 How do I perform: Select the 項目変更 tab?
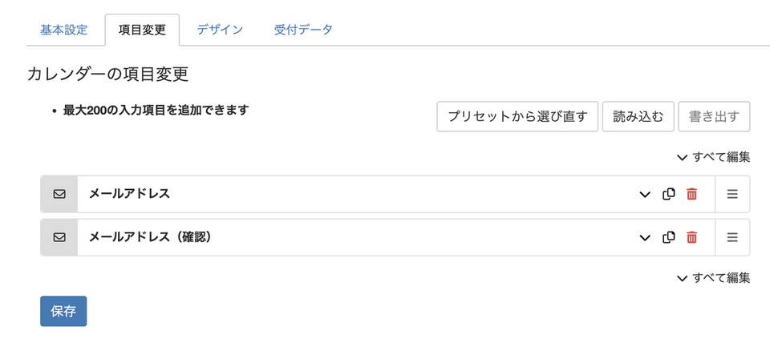(x=142, y=30)
